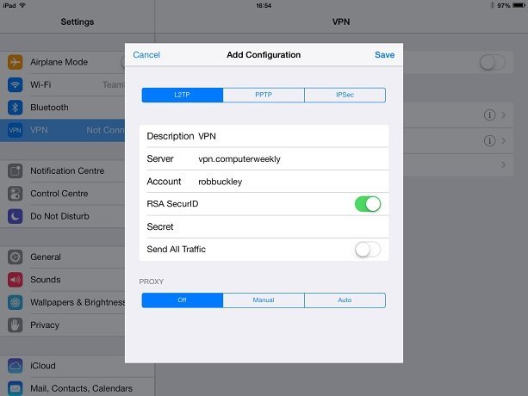The image size is (528, 396).
Task: Enable the Send All Traffic switch
Action: [367, 250]
